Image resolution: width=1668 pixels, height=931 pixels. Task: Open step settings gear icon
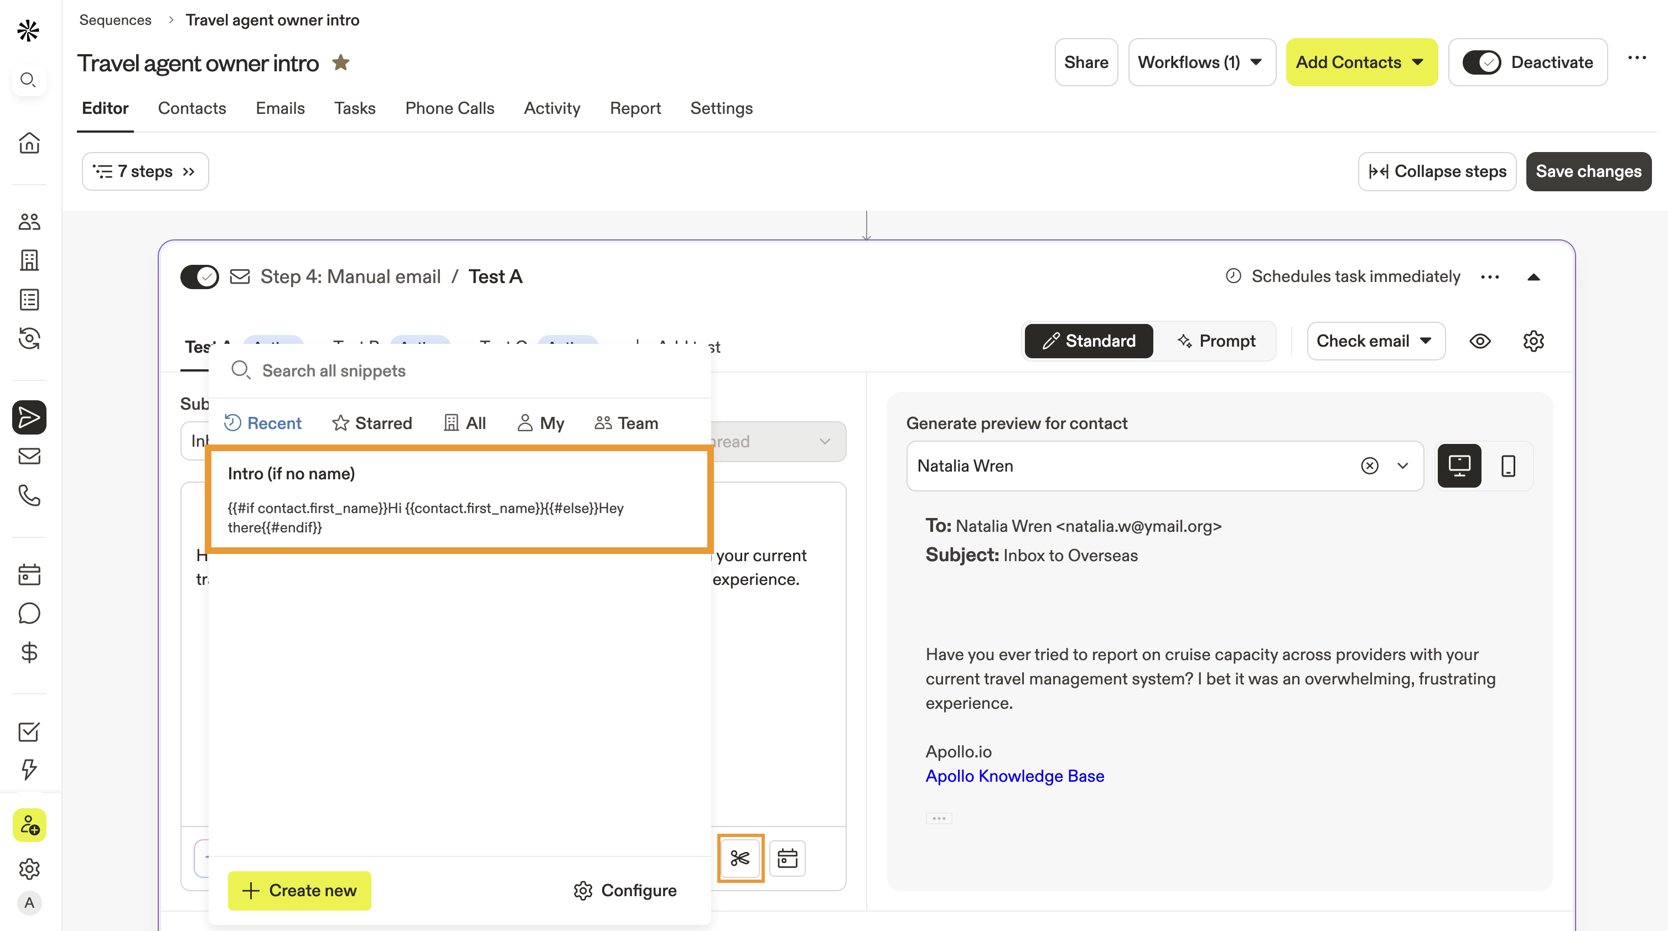click(x=1534, y=341)
